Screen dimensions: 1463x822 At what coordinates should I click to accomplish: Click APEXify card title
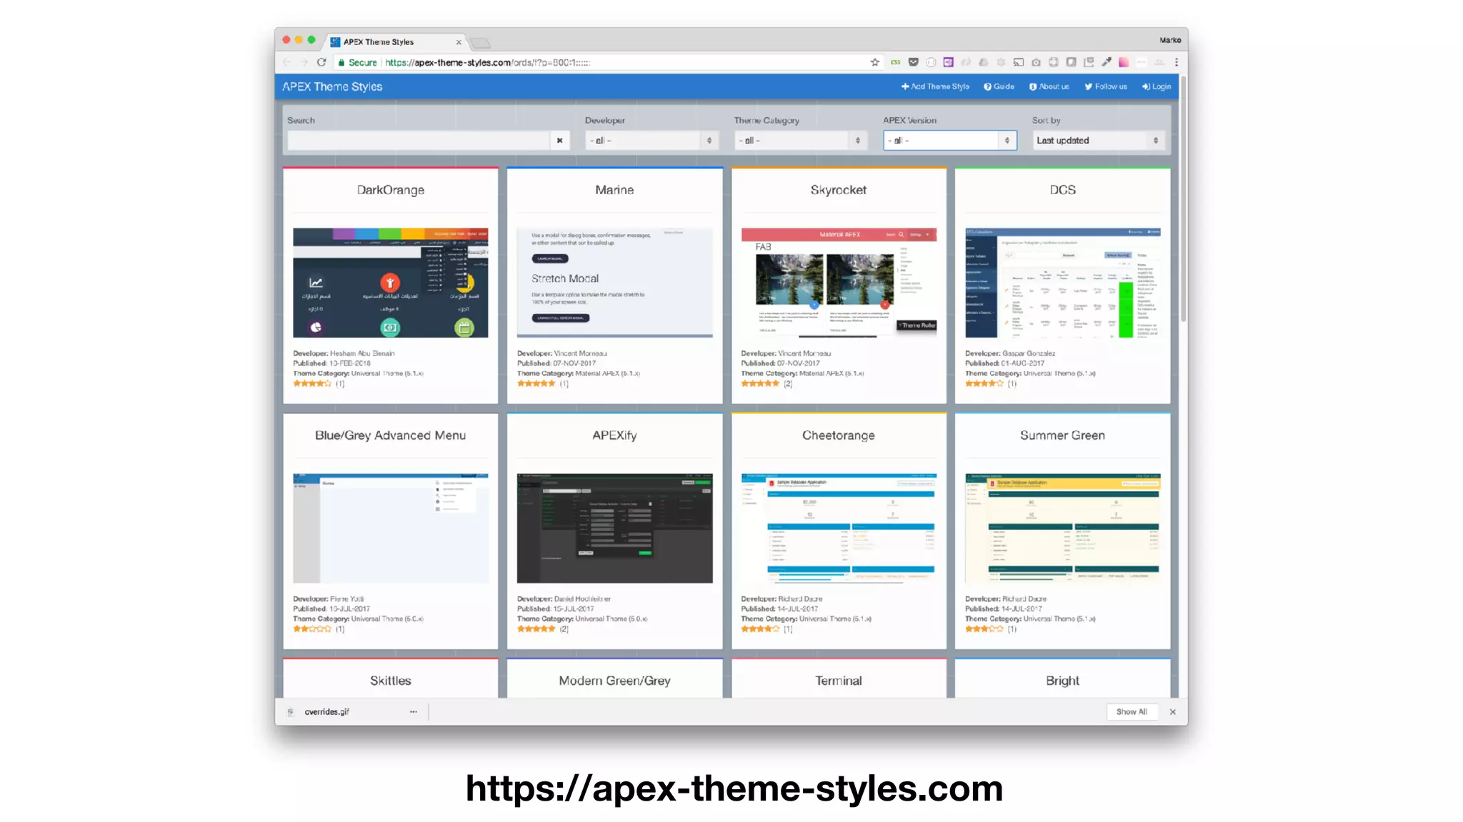click(x=614, y=435)
